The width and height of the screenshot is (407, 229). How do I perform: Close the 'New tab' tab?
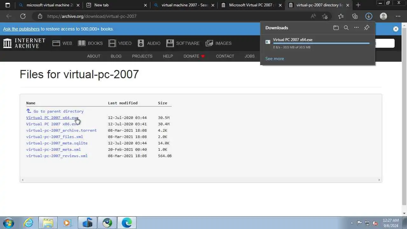[x=145, y=5]
